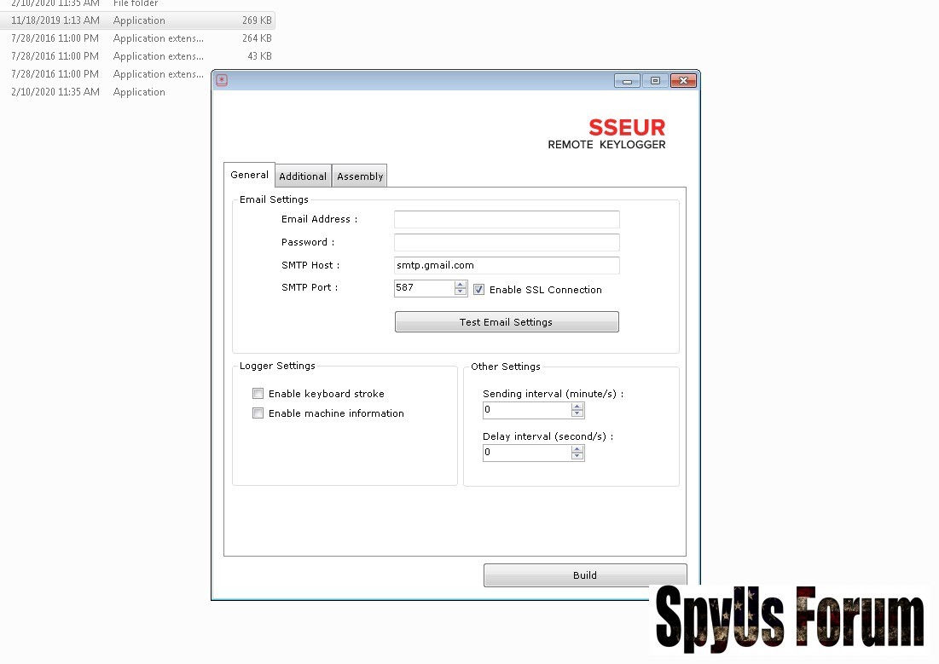Select the General tab

tap(249, 175)
